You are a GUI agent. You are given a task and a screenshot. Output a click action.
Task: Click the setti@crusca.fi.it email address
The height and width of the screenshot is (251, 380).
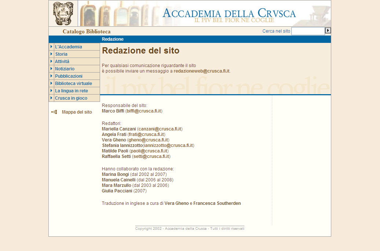tap(151, 156)
